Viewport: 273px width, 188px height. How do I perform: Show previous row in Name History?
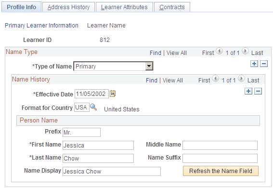click(215, 79)
